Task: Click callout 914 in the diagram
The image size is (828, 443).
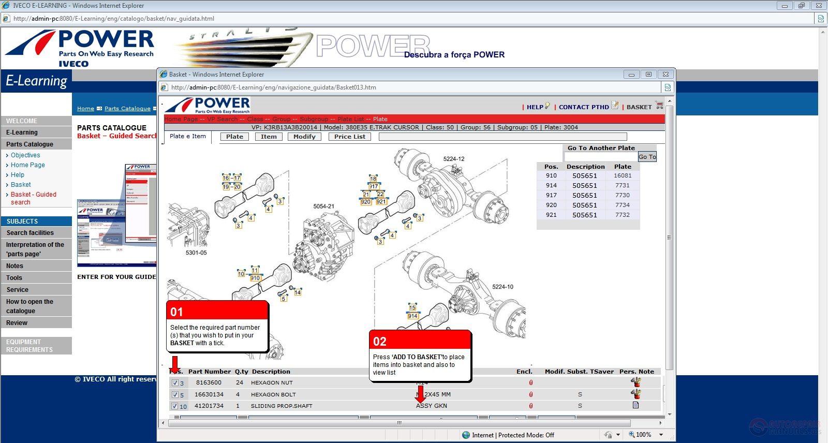Action: 412,316
